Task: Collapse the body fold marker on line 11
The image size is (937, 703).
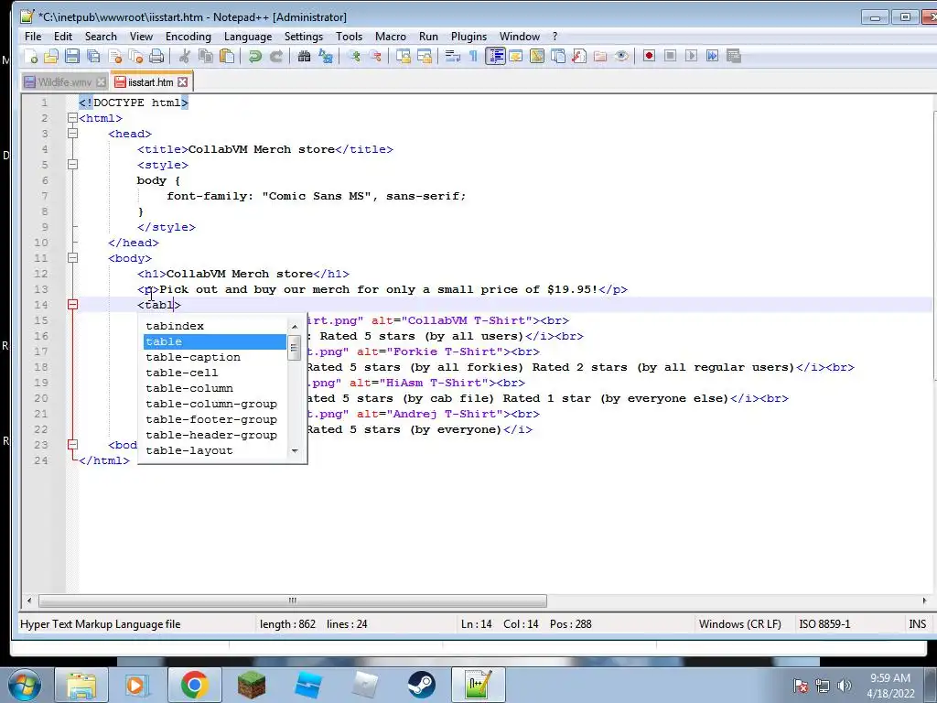Action: (x=72, y=258)
